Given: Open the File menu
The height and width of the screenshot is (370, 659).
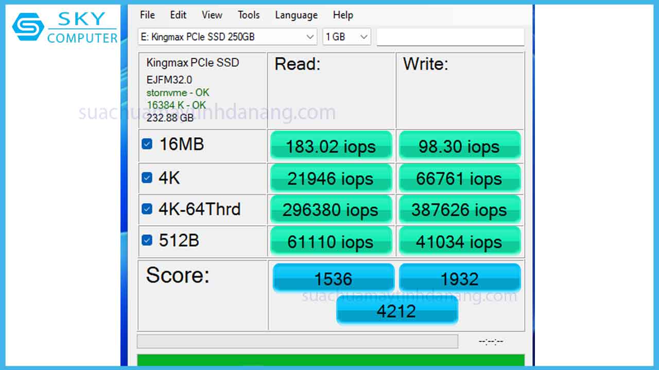Looking at the screenshot, I should tap(147, 15).
